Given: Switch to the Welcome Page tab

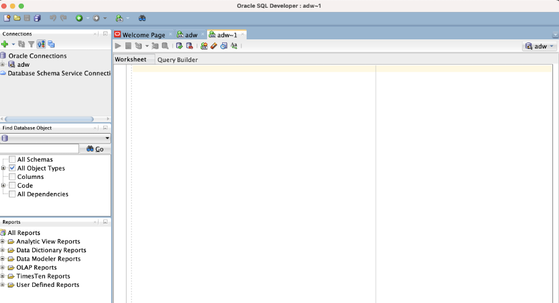Looking at the screenshot, I should click(143, 35).
